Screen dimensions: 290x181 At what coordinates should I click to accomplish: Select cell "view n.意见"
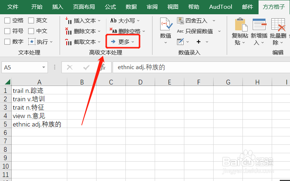[39, 116]
